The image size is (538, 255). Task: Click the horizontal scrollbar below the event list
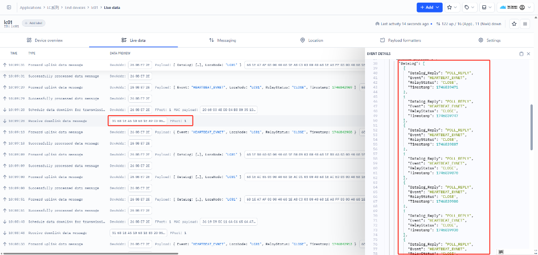pos(90,253)
